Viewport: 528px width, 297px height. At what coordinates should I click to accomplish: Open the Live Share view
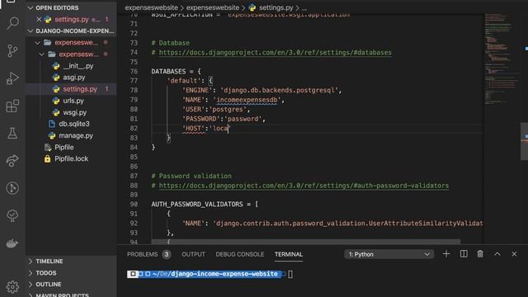[x=12, y=161]
